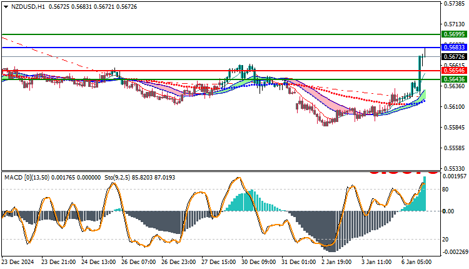This screenshot has height=269, width=469.
Task: Click the 0.55330 value on price axis
Action: coord(455,169)
